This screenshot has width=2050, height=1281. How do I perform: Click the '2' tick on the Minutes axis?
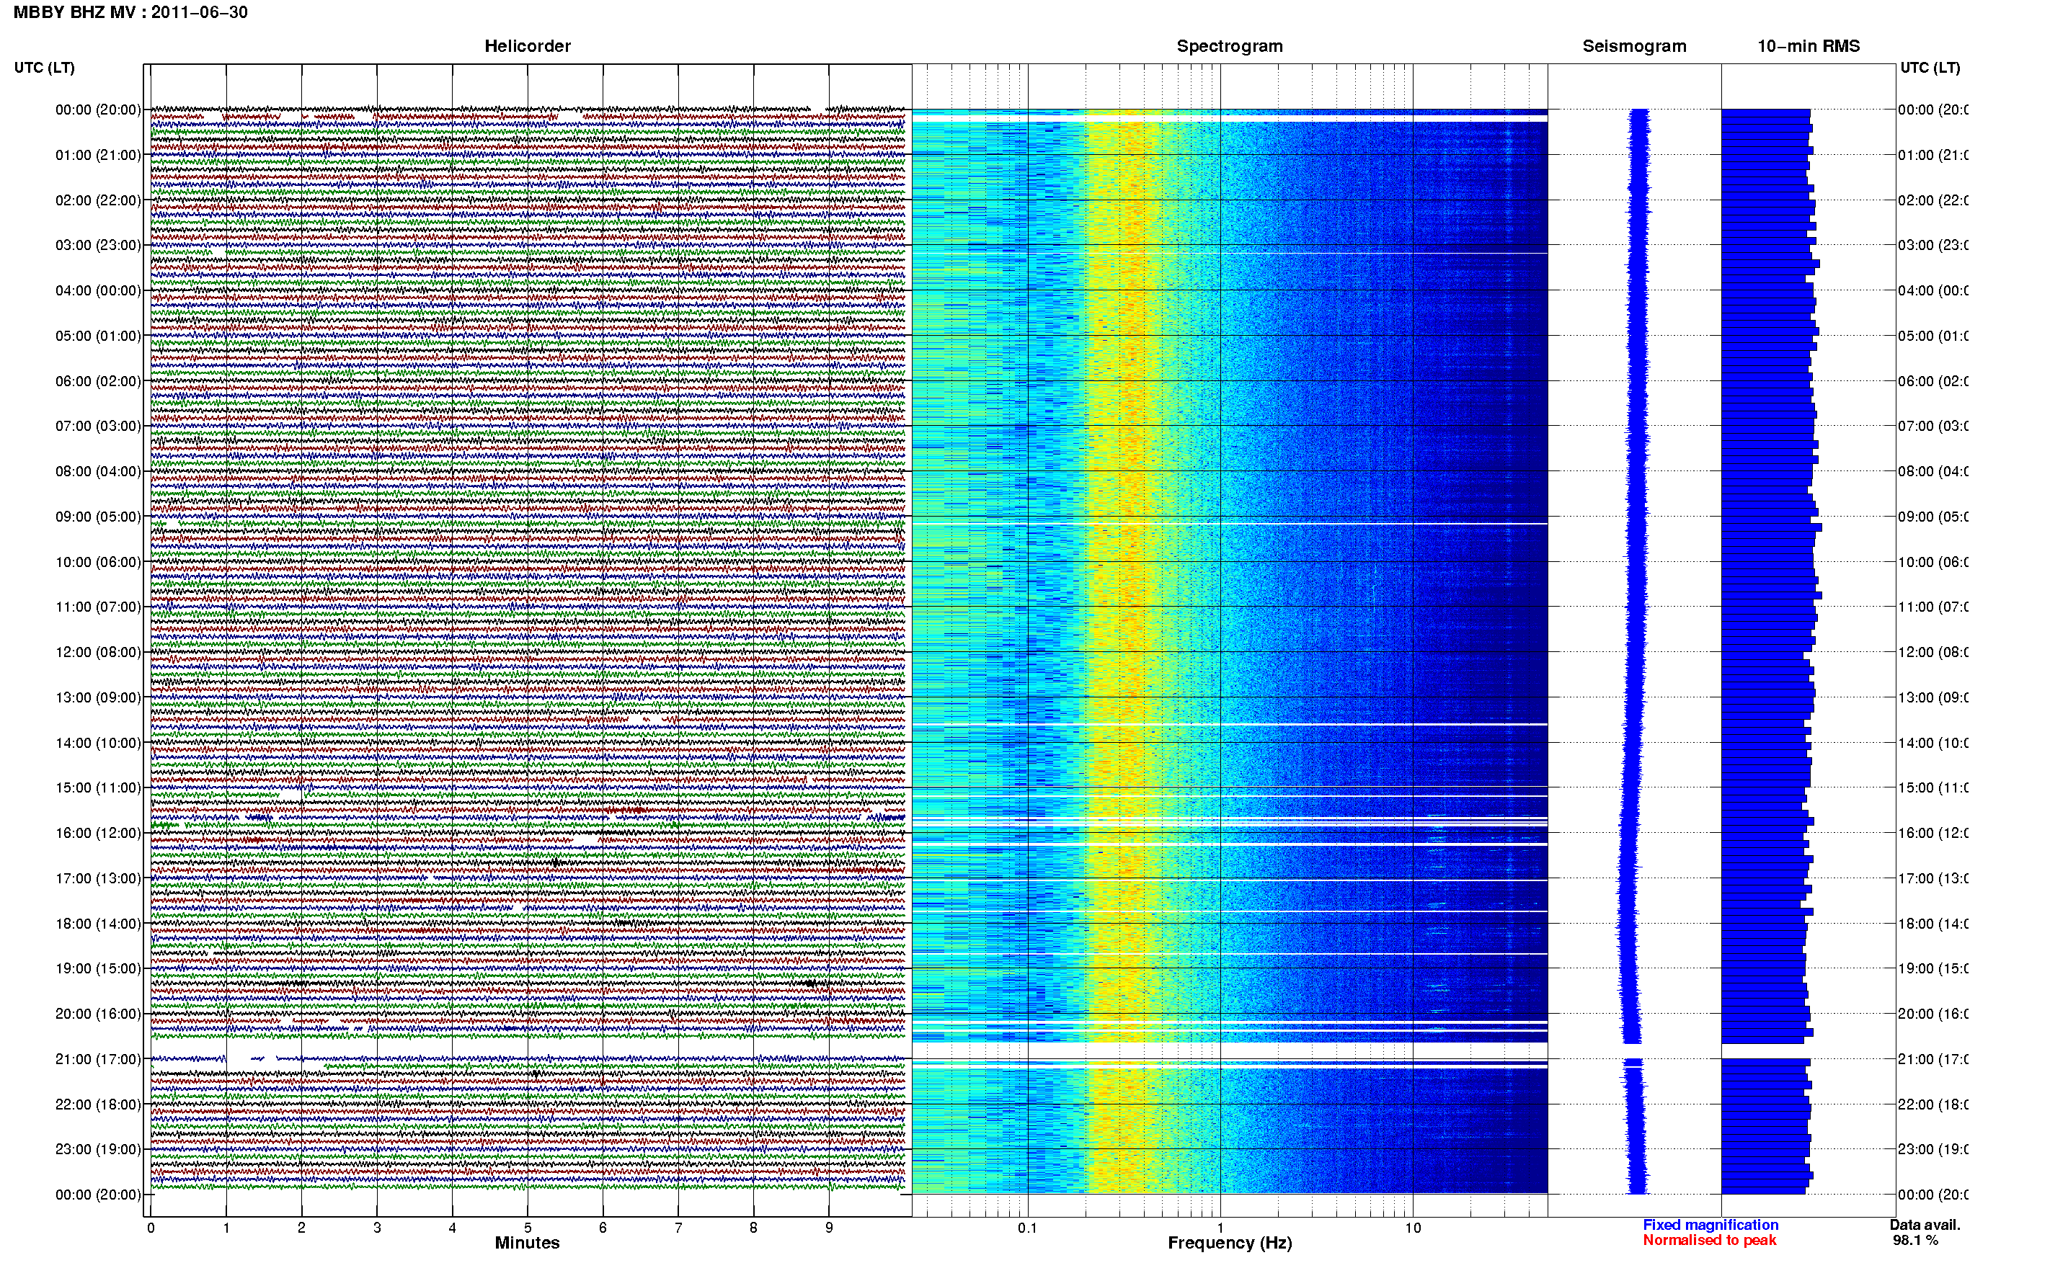(302, 1228)
